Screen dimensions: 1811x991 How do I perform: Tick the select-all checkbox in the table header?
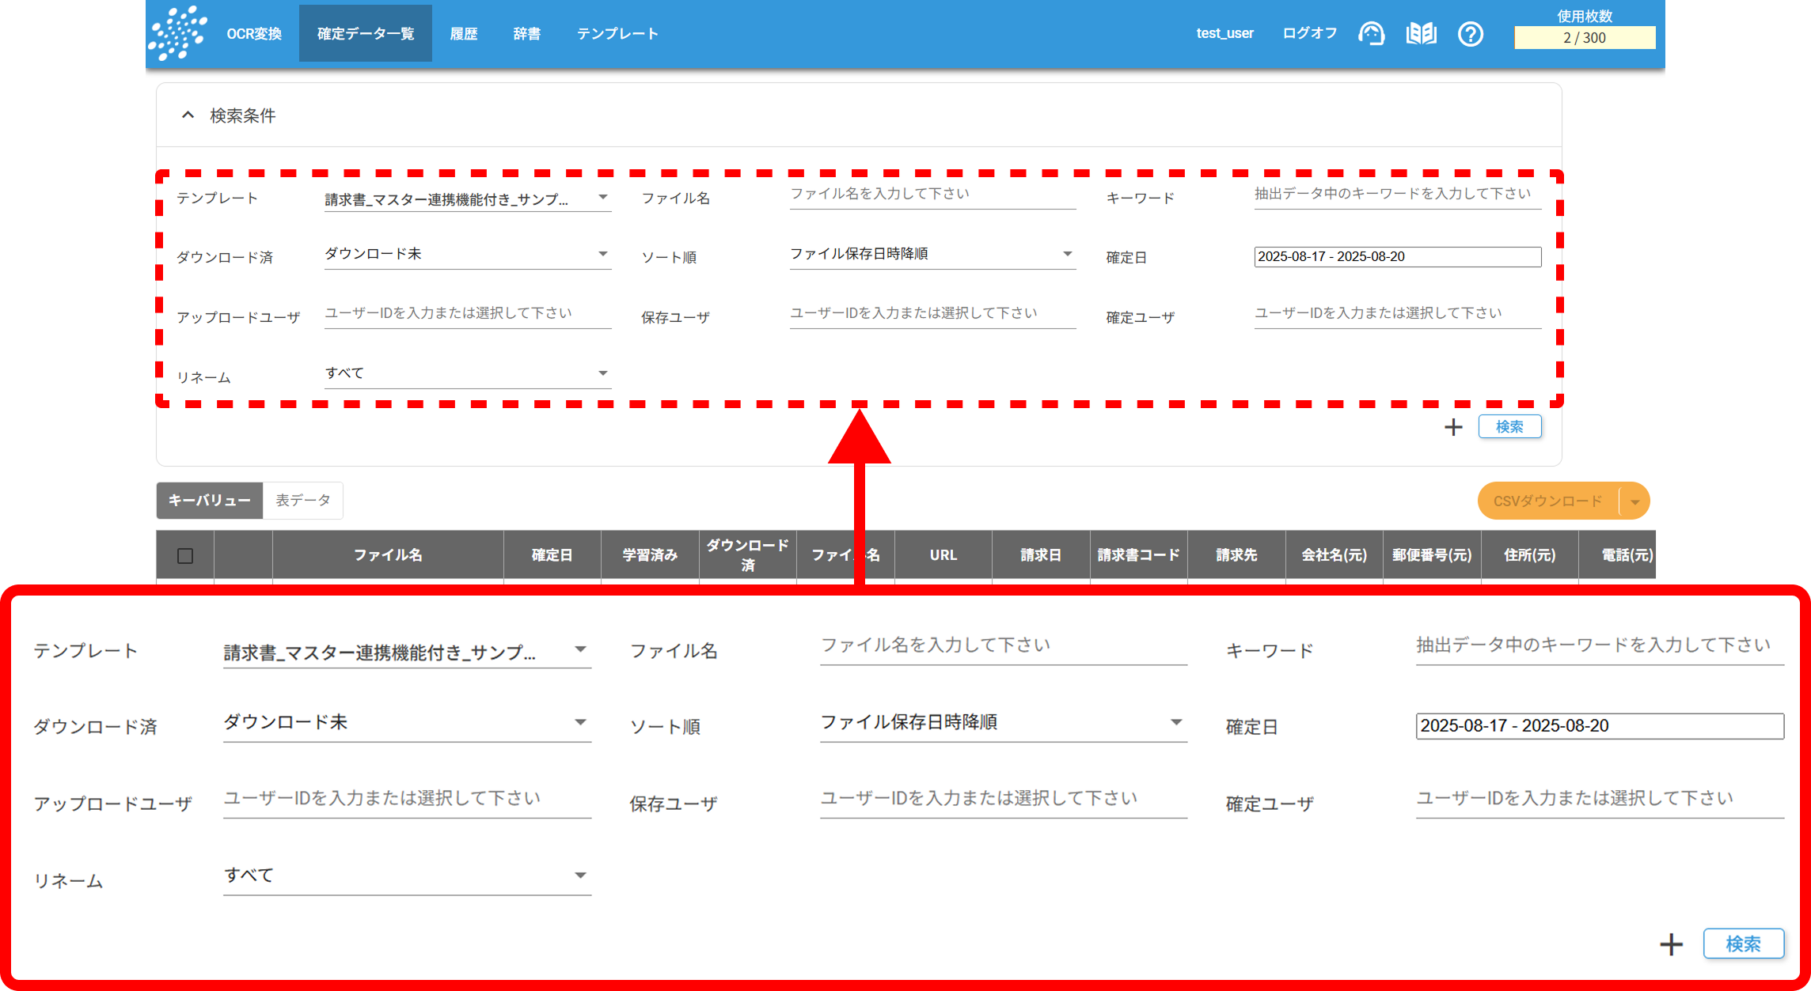click(185, 555)
